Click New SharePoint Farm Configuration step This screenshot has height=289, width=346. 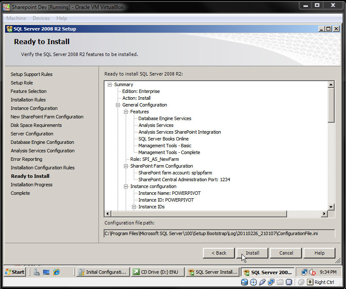click(x=47, y=117)
